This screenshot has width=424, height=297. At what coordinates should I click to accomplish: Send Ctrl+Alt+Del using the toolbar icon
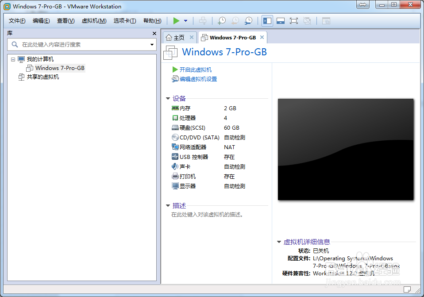pyautogui.click(x=202, y=20)
